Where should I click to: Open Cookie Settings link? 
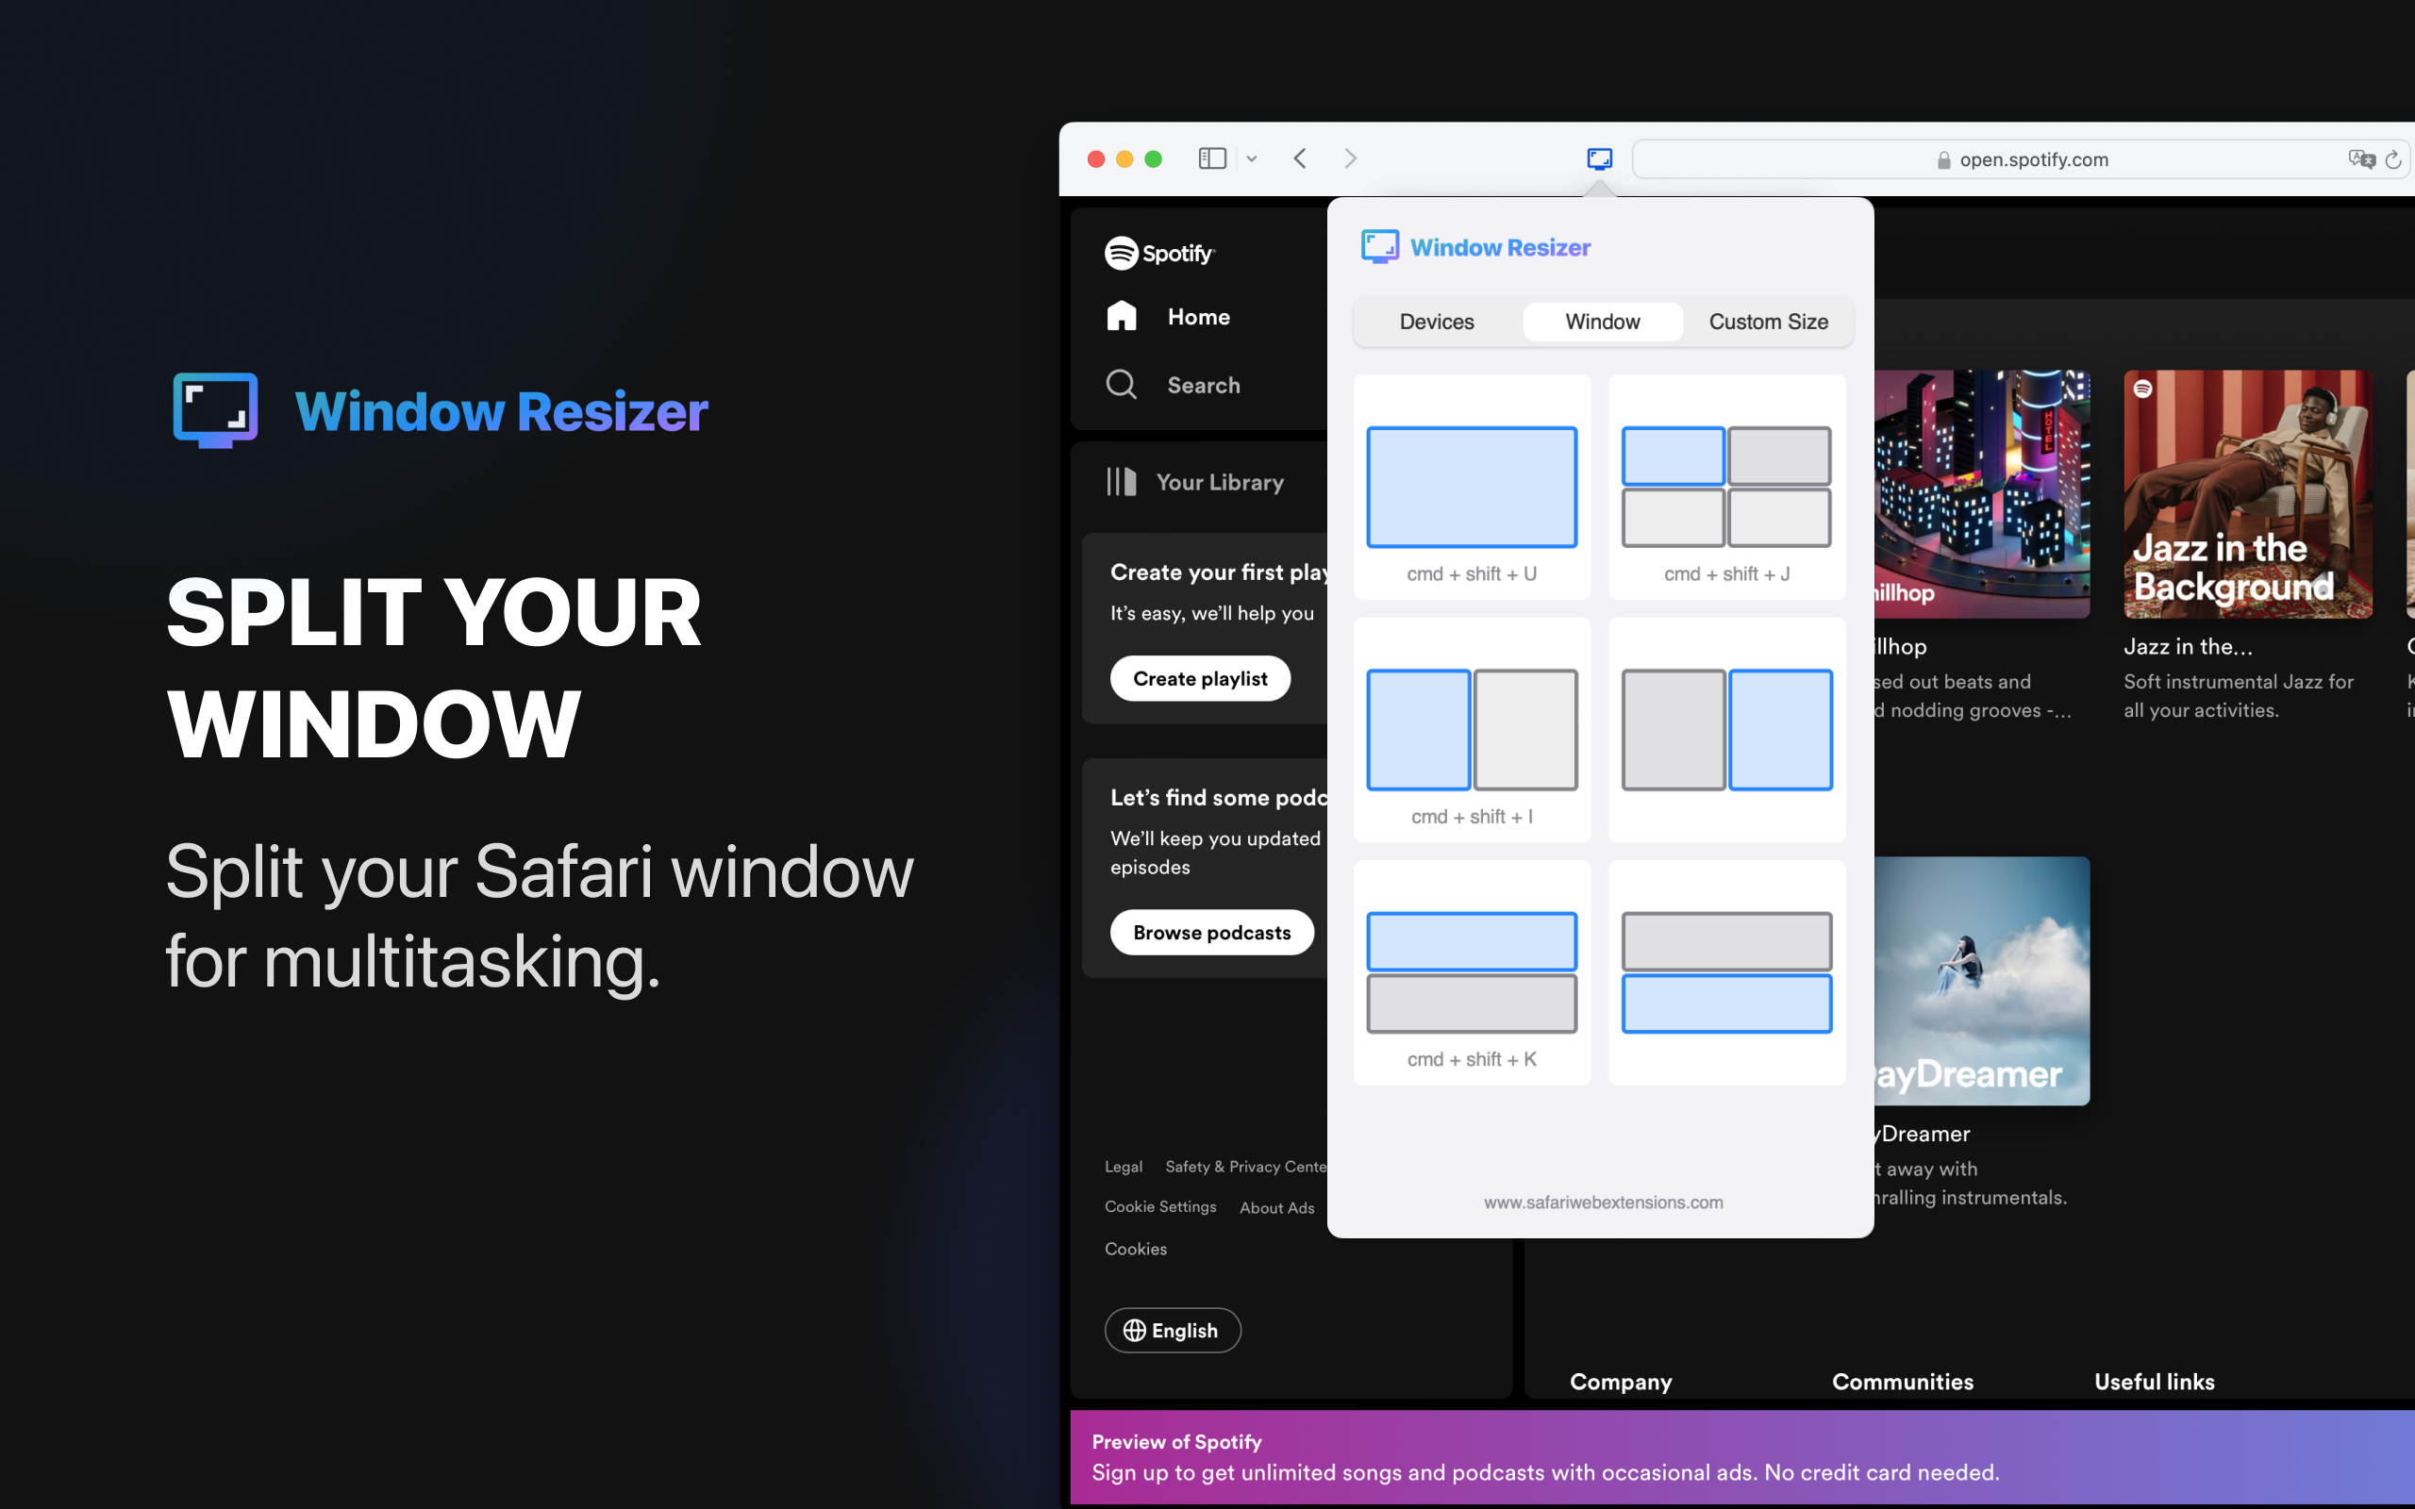1159,1206
